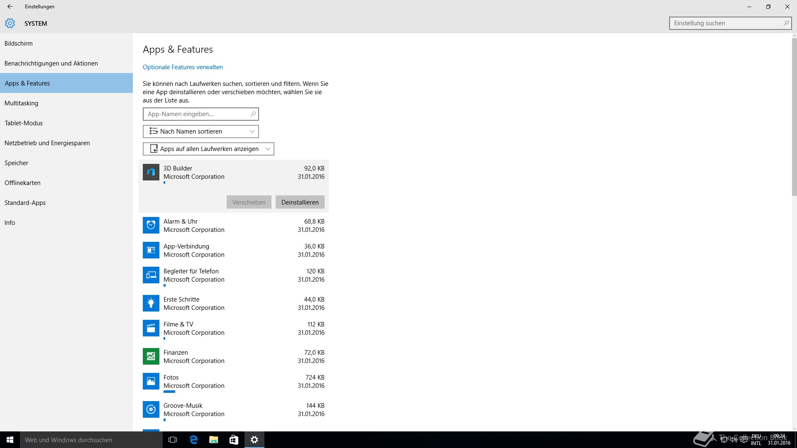Click the Fotos app icon
Image resolution: width=797 pixels, height=448 pixels.
[x=151, y=381]
